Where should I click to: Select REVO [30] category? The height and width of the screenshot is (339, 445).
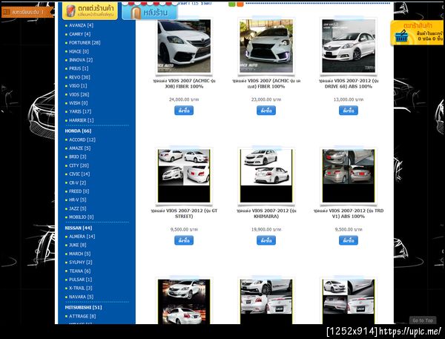point(79,77)
